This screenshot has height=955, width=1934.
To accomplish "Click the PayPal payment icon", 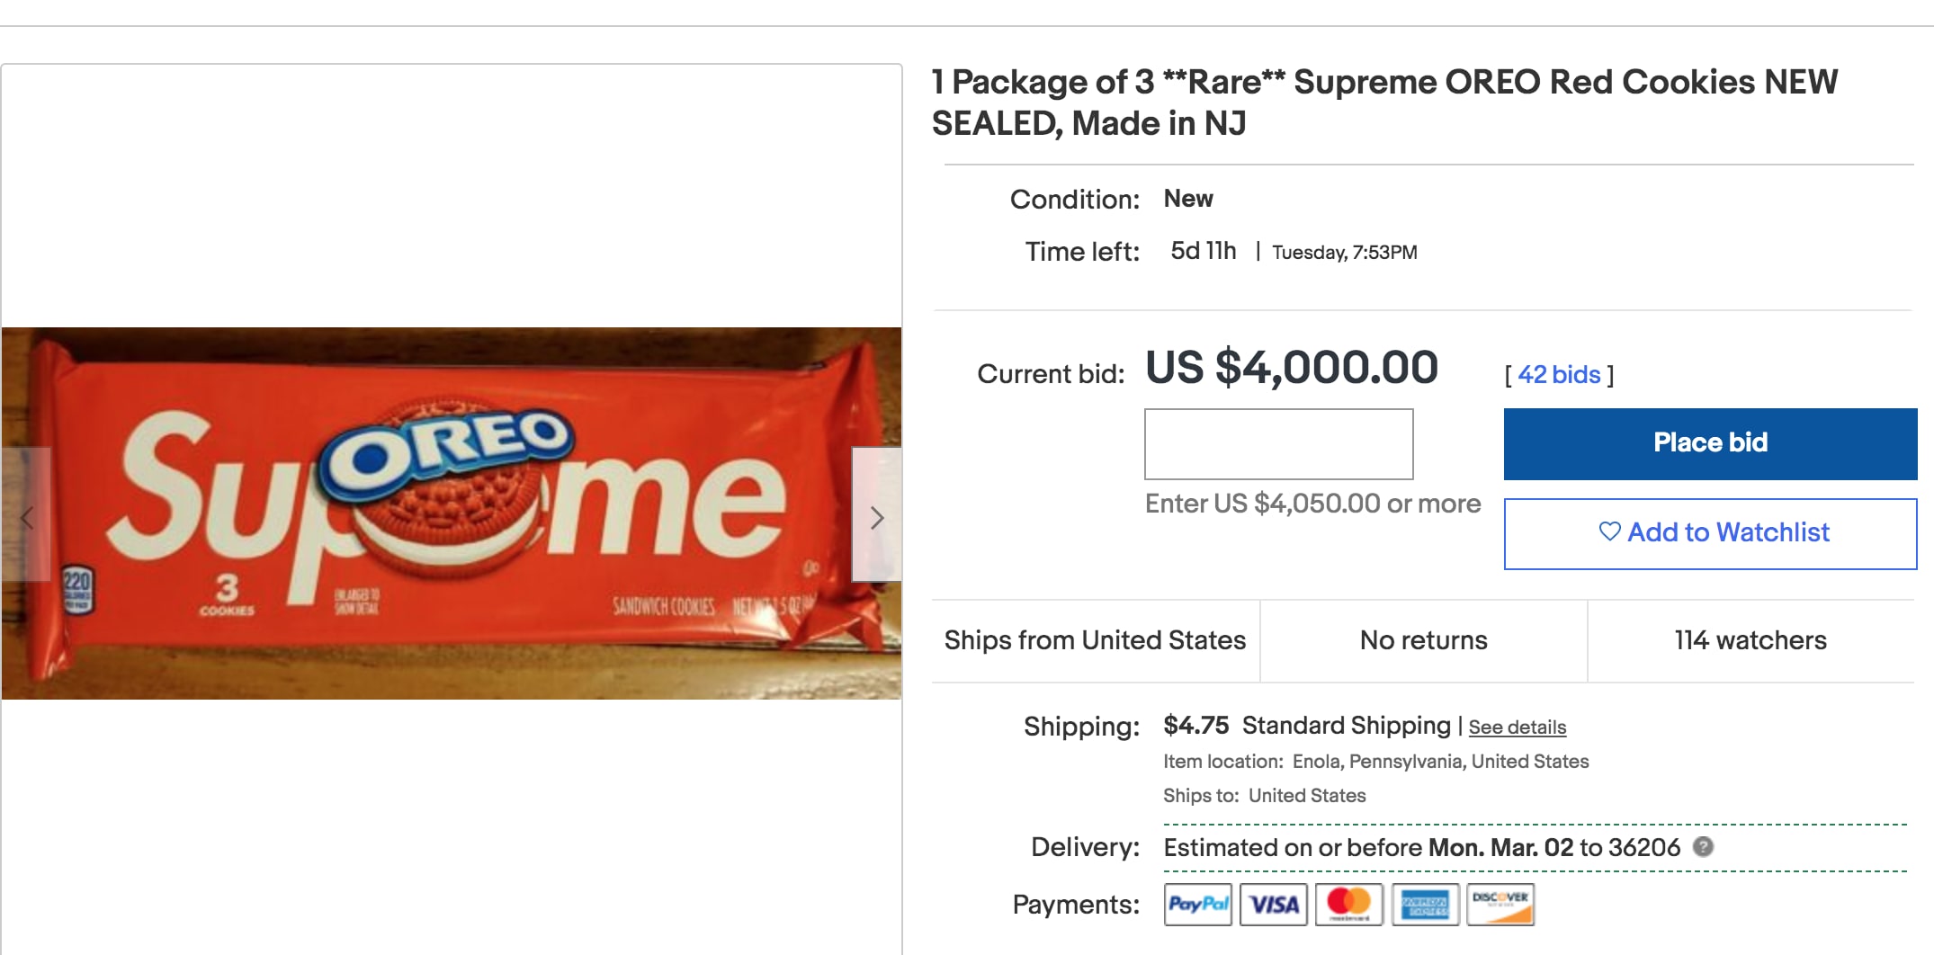I will (1197, 904).
